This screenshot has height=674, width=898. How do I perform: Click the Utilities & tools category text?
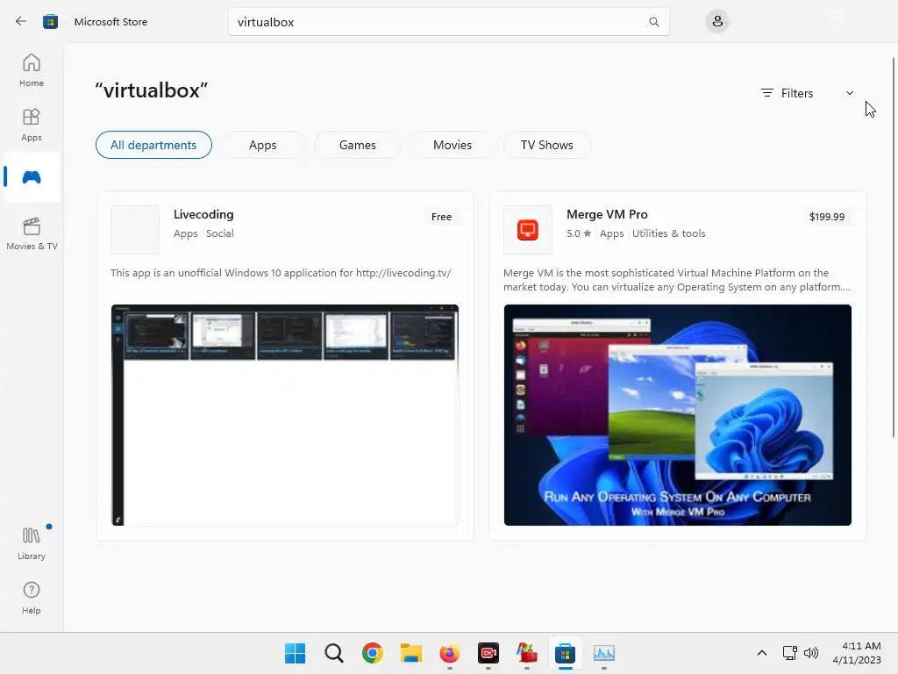click(x=669, y=233)
